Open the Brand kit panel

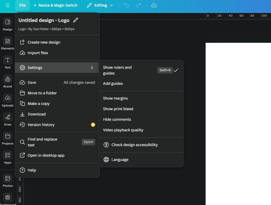coord(7,81)
